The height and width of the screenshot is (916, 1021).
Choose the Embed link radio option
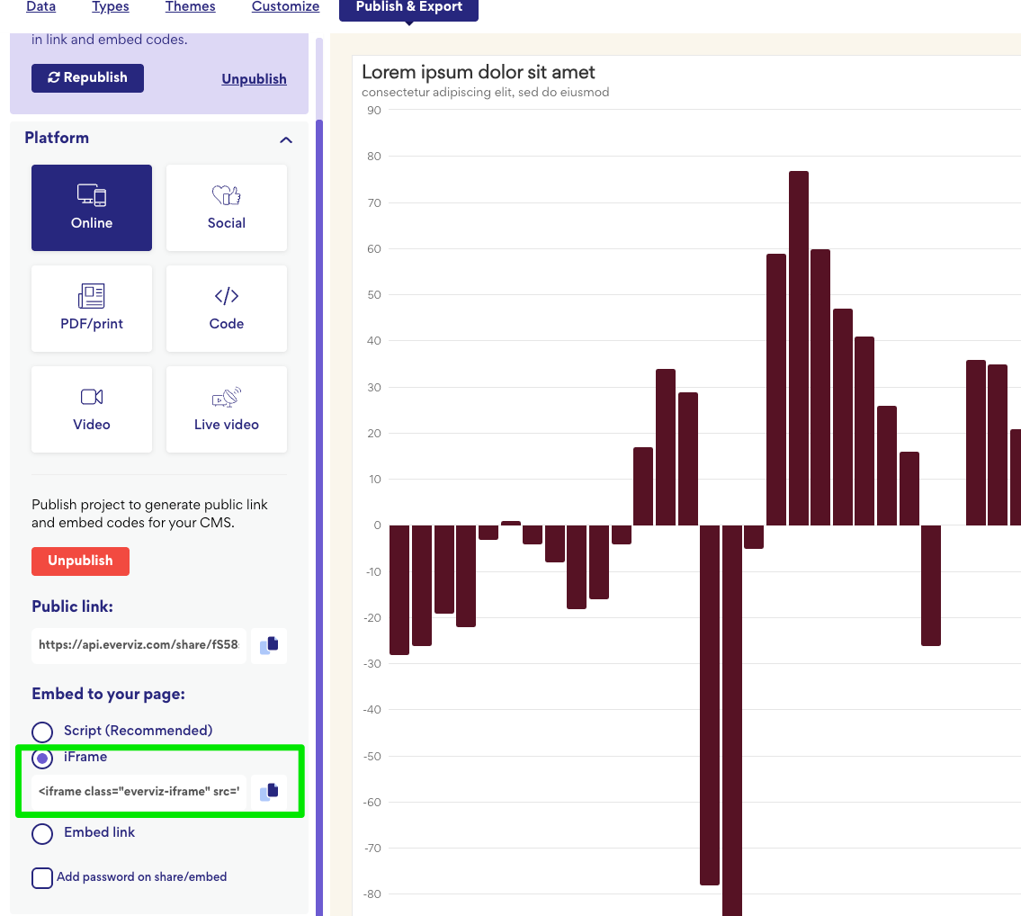point(42,833)
